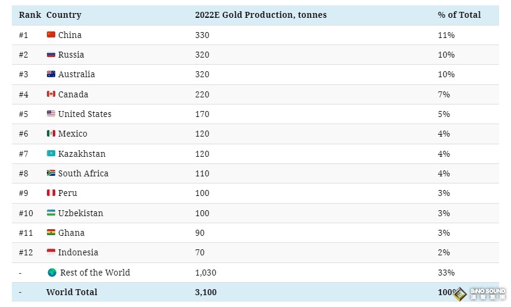Click the globe icon for Rest of the World
Image resolution: width=511 pixels, height=307 pixels.
52,273
